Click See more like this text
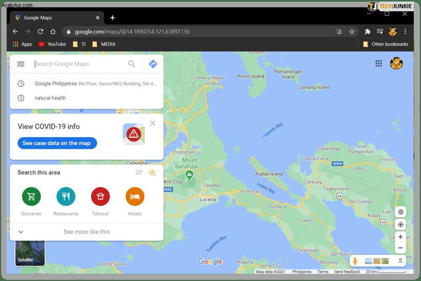 [87, 232]
